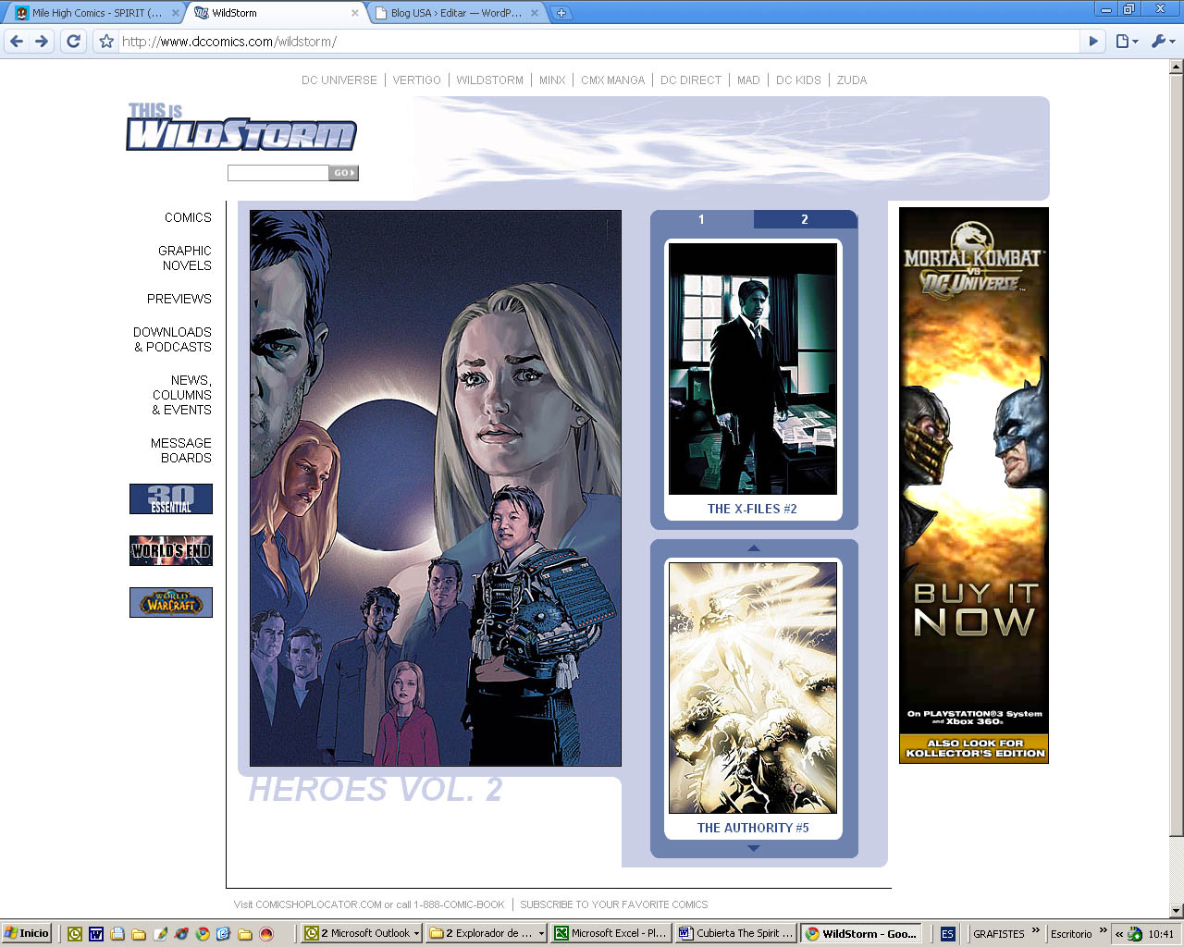1184x947 pixels.
Task: Open the page control menu
Action: click(1126, 41)
